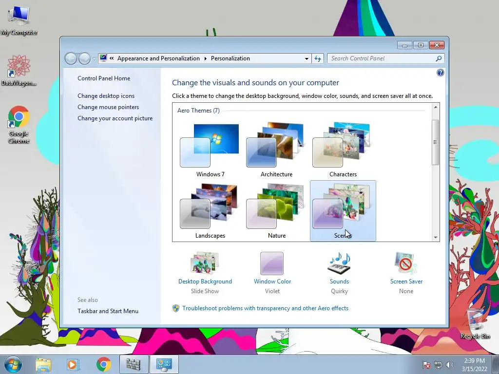Open Change your account picture link
Screen dimensions: 499x374
coord(115,118)
